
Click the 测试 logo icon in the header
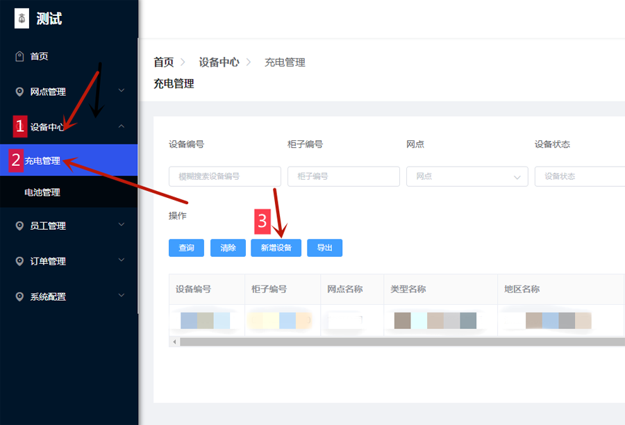21,18
